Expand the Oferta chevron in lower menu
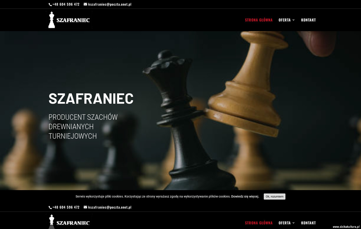 coord(293,223)
